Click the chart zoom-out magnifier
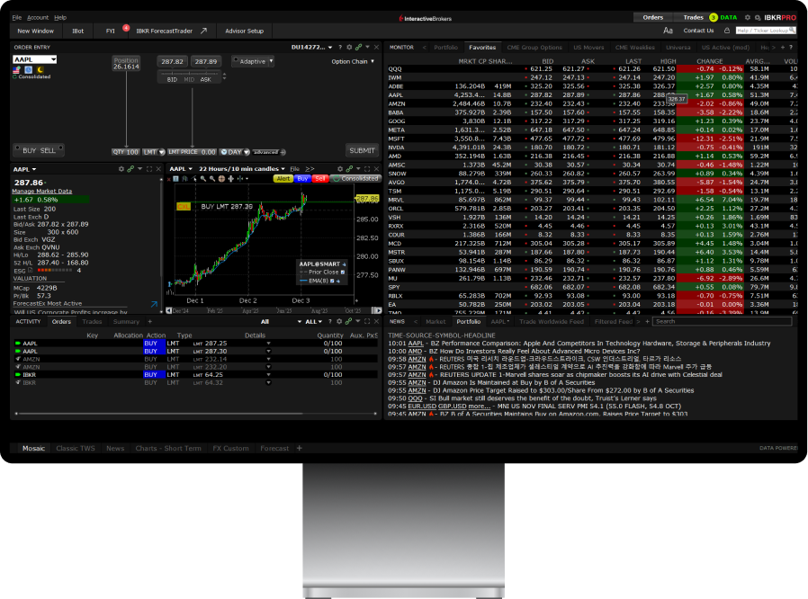Viewport: 808px width, 599px height. (212, 179)
